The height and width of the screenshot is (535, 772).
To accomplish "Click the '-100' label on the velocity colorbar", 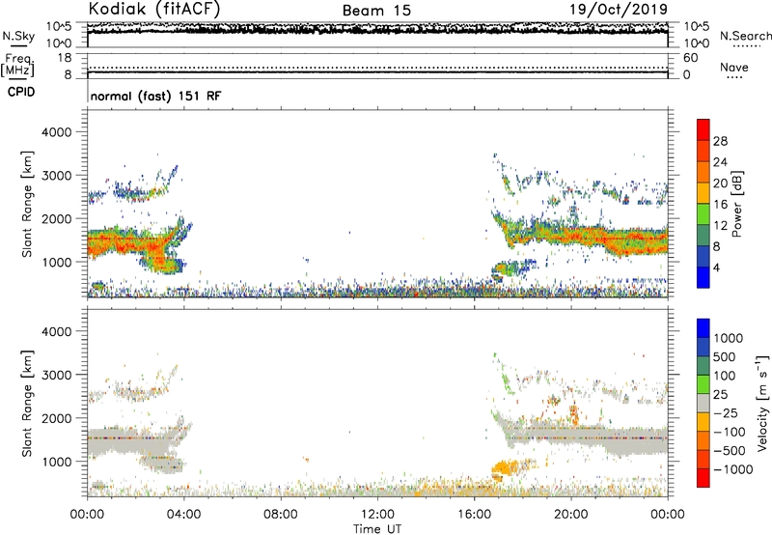I will point(730,432).
